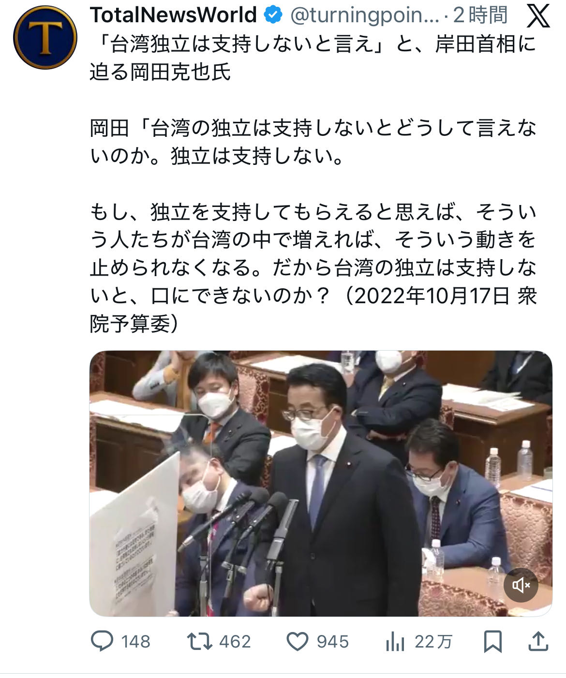Tap the X logo icon beside timestamp
The image size is (566, 678).
[538, 16]
